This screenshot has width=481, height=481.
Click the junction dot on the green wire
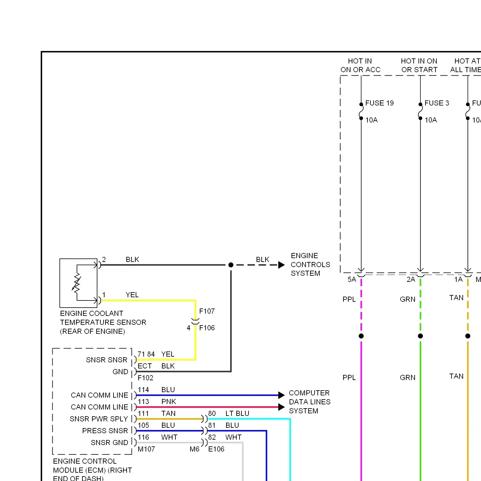tap(420, 336)
